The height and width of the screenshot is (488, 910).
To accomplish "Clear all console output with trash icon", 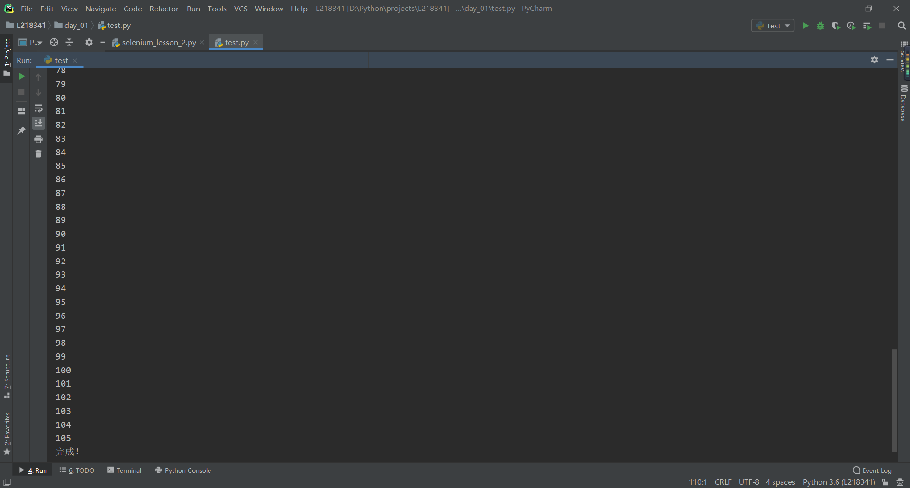I will pos(38,154).
